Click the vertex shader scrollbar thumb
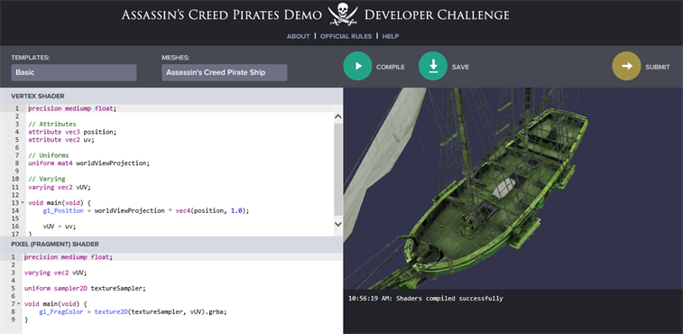The width and height of the screenshot is (683, 334). click(337, 169)
